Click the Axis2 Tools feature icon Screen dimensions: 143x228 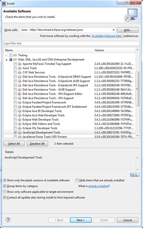tap(20, 68)
